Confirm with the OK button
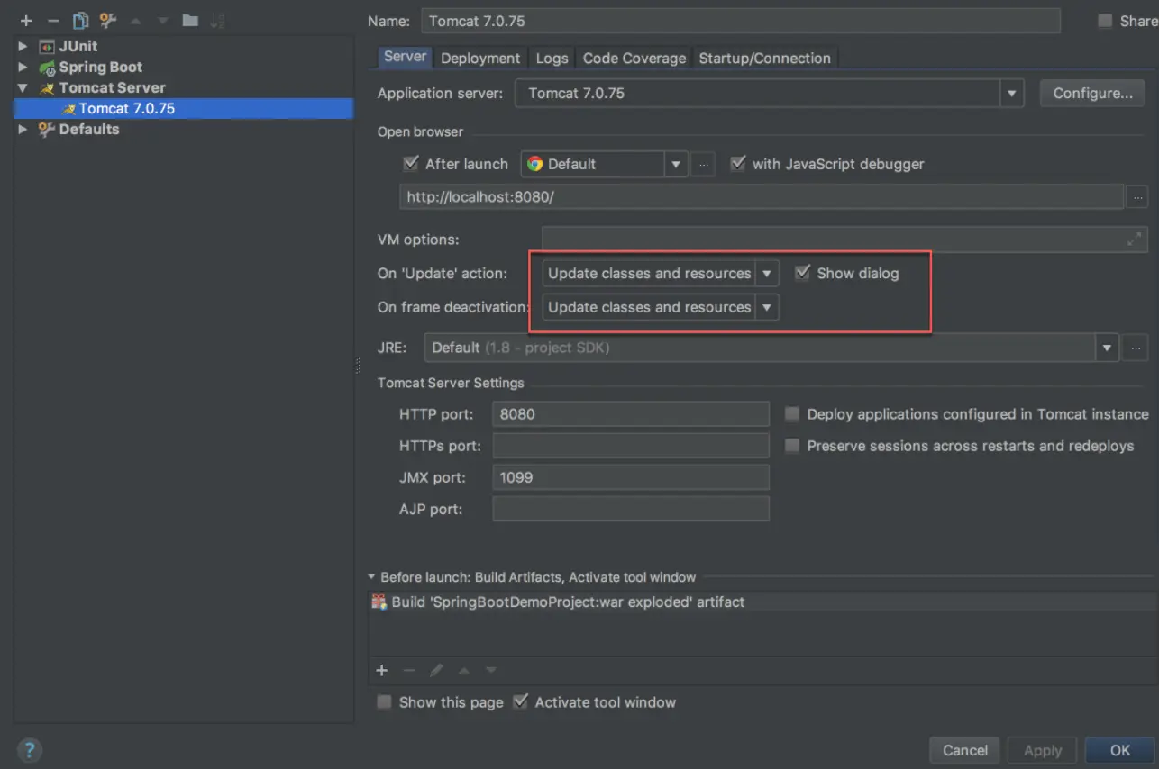This screenshot has width=1159, height=769. point(1120,750)
